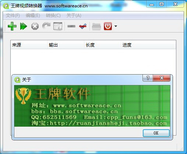Click the help question mark button in 关于 dialog
The width and height of the screenshot is (187, 154).
[x=148, y=78]
